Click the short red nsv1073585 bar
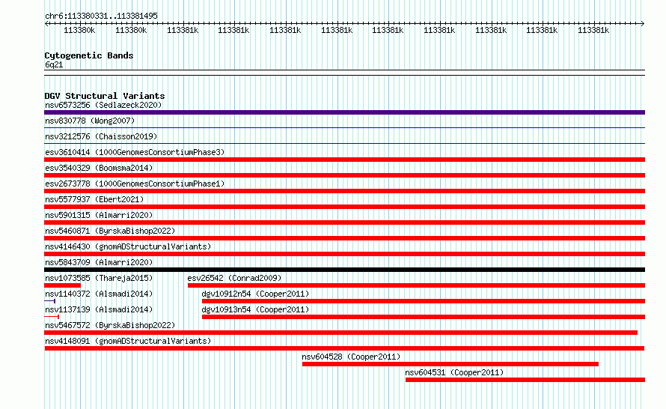The width and height of the screenshot is (666, 409). coord(62,285)
